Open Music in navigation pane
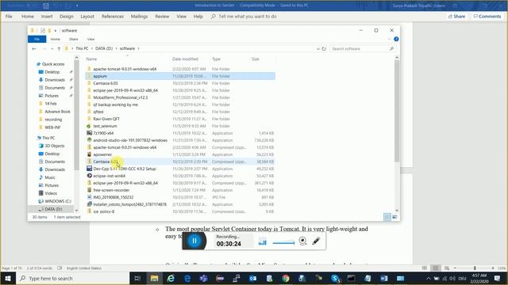The height and width of the screenshot is (285, 508). pyautogui.click(x=49, y=177)
